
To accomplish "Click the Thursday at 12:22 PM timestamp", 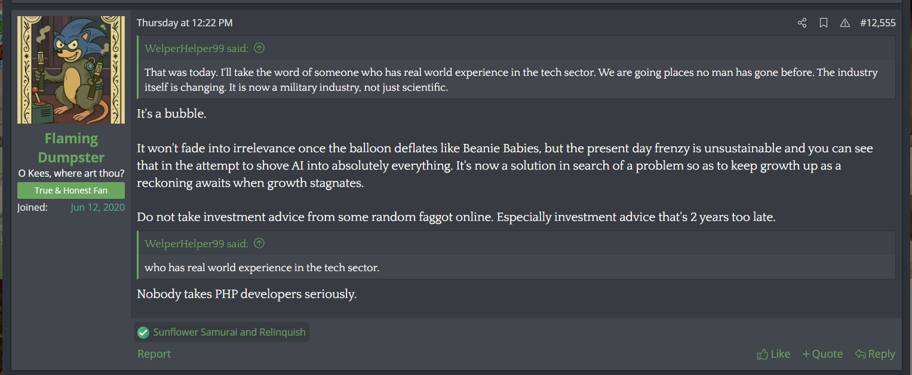I will pyautogui.click(x=185, y=23).
